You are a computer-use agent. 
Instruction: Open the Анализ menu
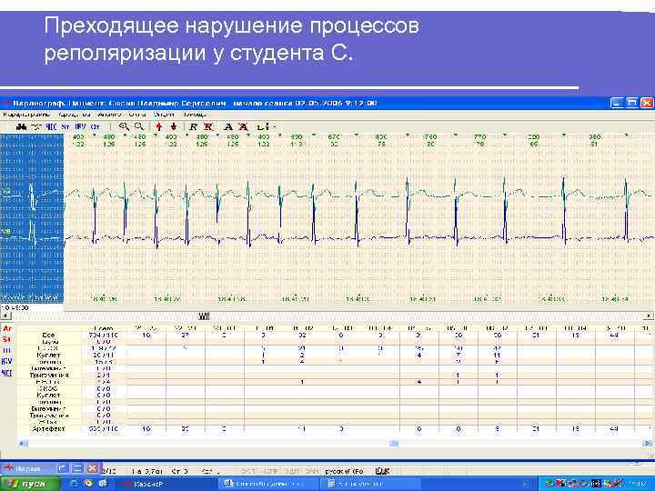point(109,114)
